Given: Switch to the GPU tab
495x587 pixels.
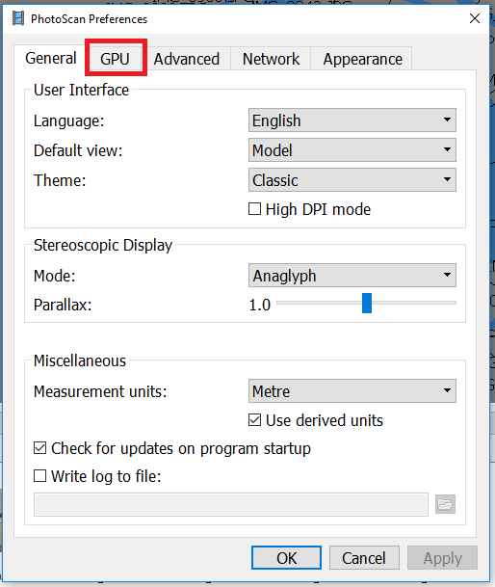Looking at the screenshot, I should click(116, 59).
